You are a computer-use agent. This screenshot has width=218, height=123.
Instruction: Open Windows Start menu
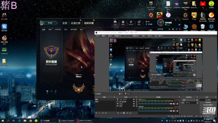2,121
